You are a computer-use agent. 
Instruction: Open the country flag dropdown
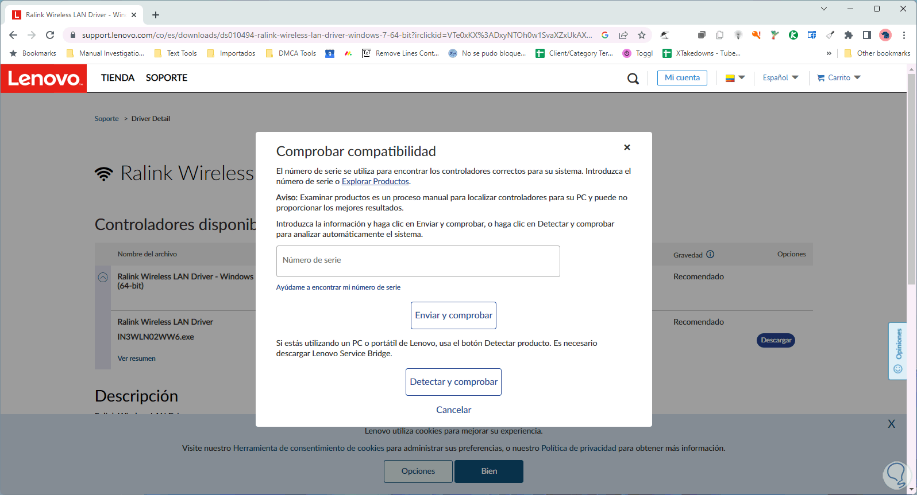pyautogui.click(x=735, y=78)
